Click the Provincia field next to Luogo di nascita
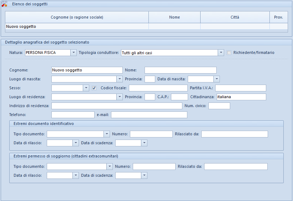The width and height of the screenshot is (293, 201). click(150, 79)
